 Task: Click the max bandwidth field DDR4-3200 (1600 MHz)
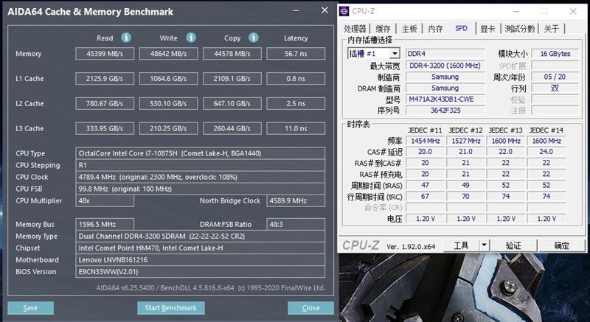[x=445, y=66]
